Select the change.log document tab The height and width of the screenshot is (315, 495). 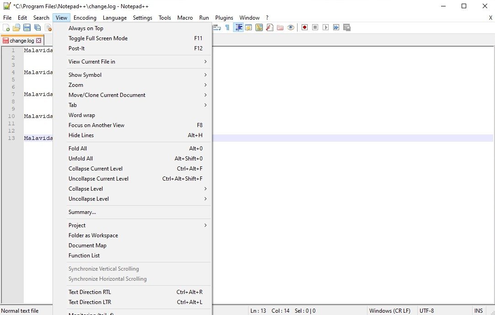click(x=21, y=41)
